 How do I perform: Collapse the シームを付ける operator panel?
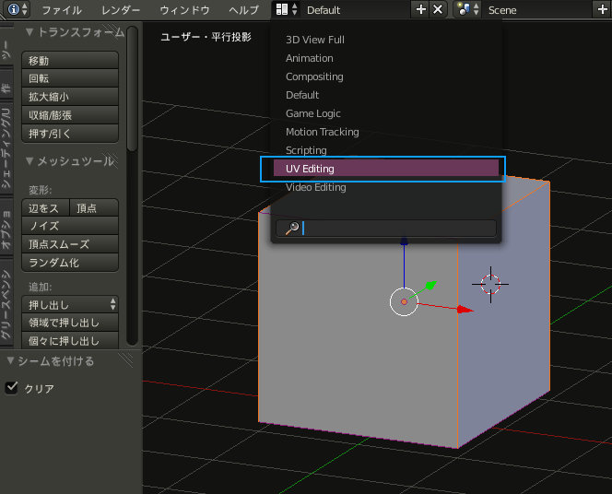[x=10, y=361]
